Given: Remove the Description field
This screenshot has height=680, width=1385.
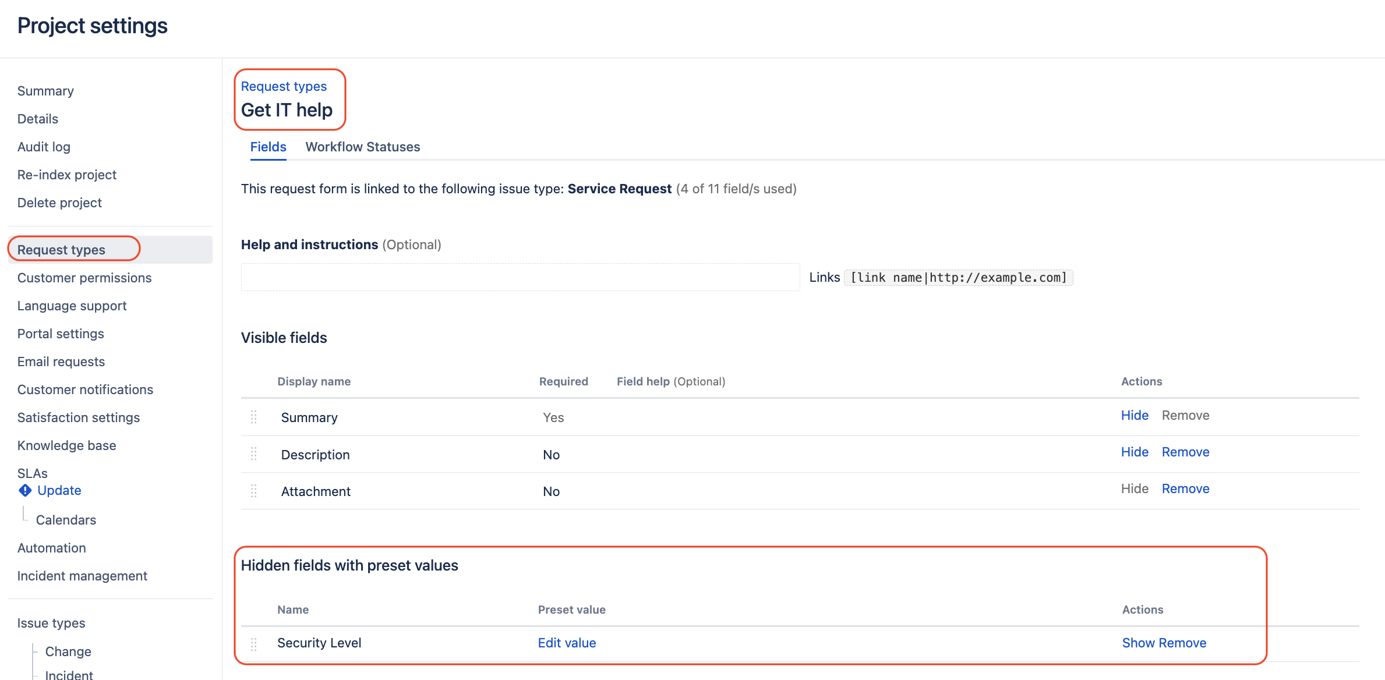Looking at the screenshot, I should 1185,452.
